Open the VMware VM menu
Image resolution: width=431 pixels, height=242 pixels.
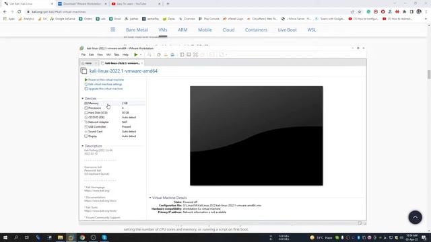coord(108,54)
